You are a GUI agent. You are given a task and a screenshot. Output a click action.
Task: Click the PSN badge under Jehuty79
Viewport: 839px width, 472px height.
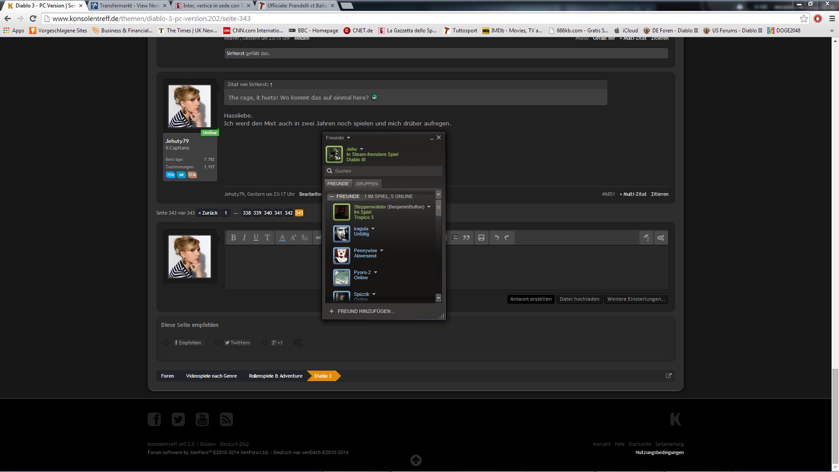coord(170,175)
